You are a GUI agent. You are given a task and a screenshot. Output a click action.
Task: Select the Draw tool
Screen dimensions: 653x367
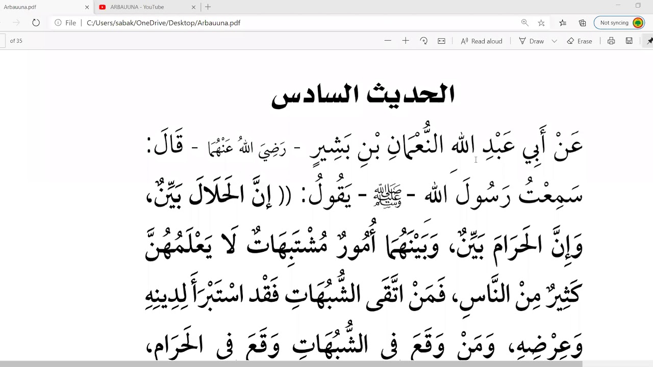(531, 41)
